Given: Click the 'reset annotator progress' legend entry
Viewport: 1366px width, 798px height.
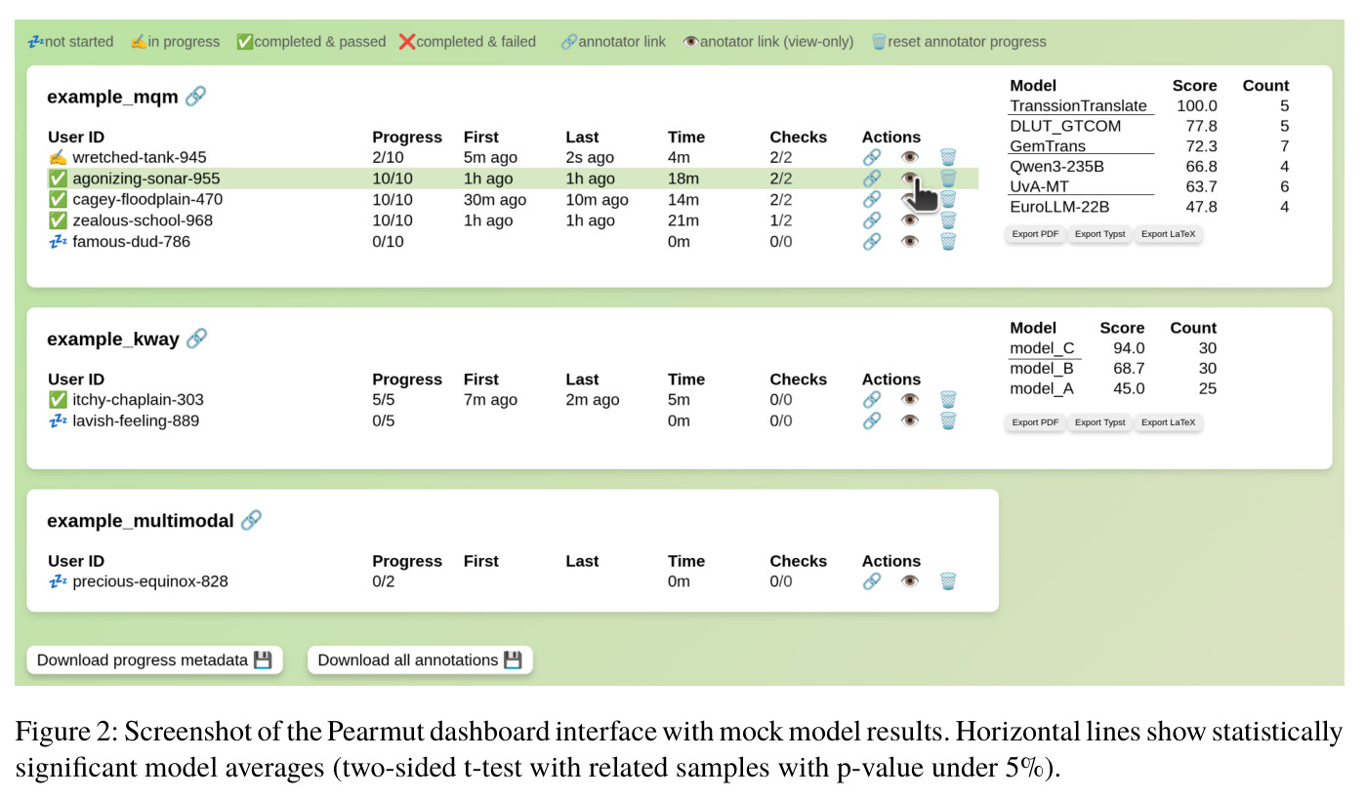Looking at the screenshot, I should tap(958, 42).
